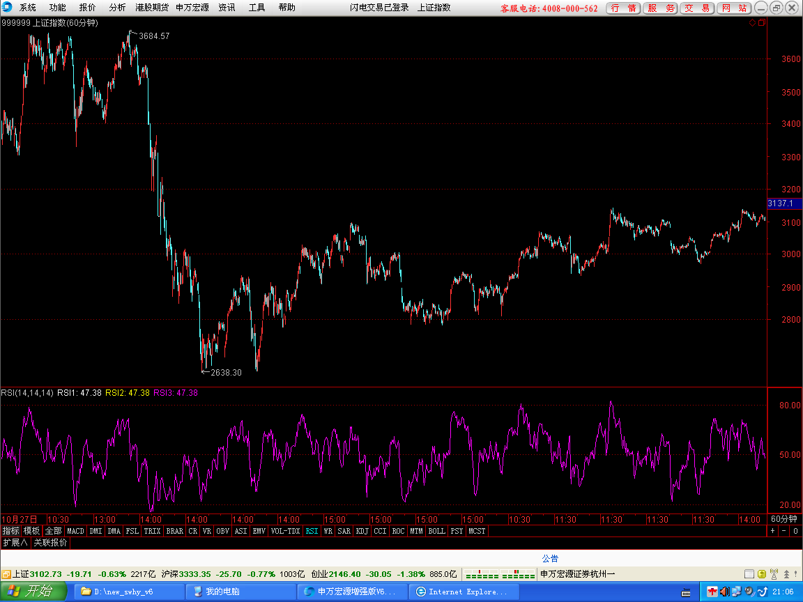The image size is (803, 602).
Task: Click the 服务 button at top right
Action: [x=661, y=8]
